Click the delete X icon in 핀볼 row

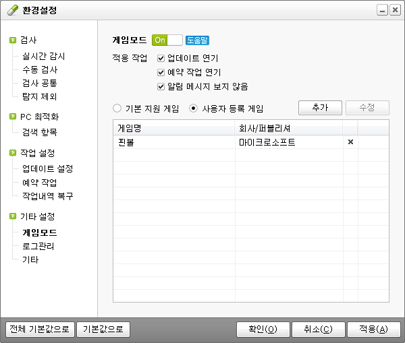(x=350, y=142)
